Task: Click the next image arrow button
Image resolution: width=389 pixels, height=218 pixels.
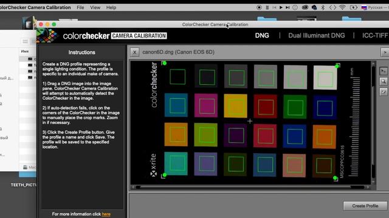Action: (x=385, y=52)
